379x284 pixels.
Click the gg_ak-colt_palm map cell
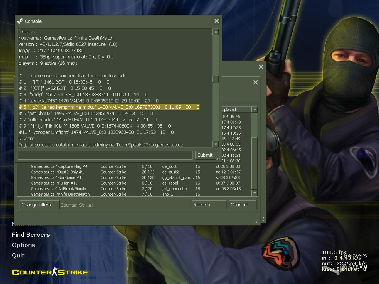178,177
